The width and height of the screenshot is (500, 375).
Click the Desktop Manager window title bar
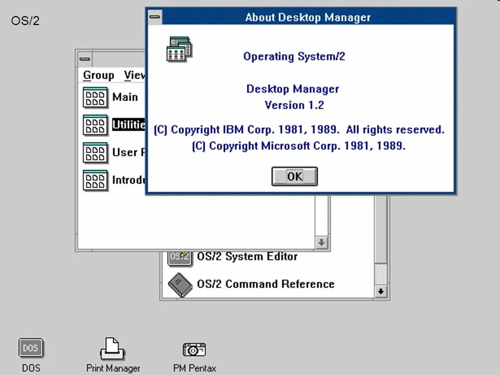(119, 59)
